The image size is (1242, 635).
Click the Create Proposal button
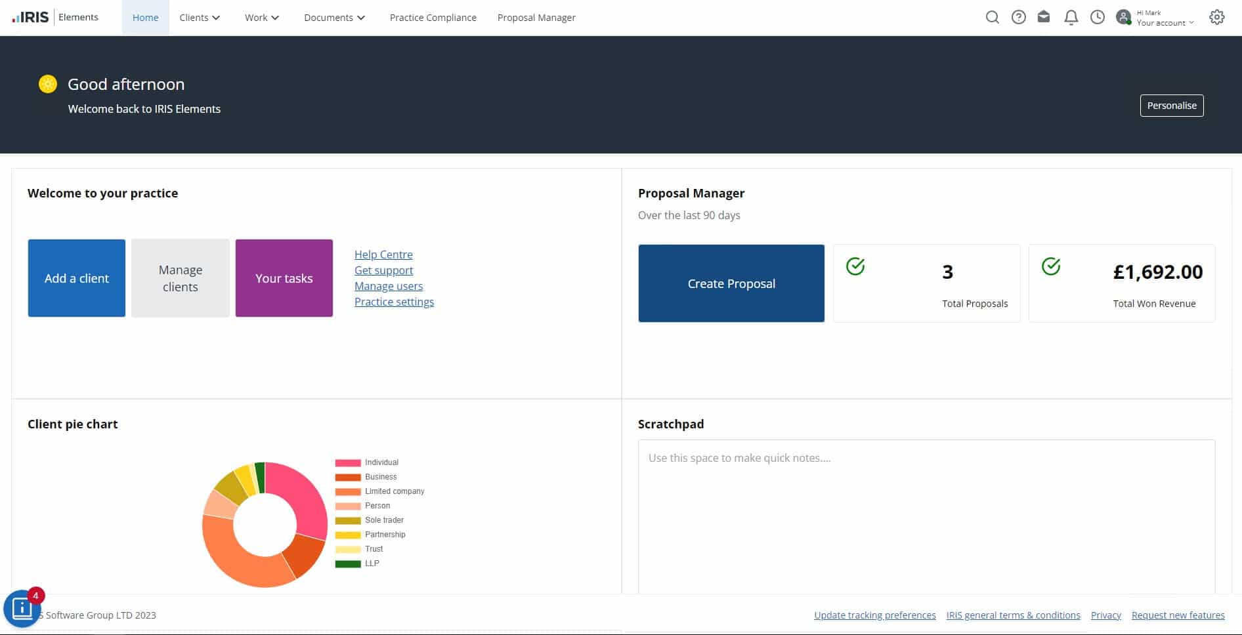coord(731,283)
